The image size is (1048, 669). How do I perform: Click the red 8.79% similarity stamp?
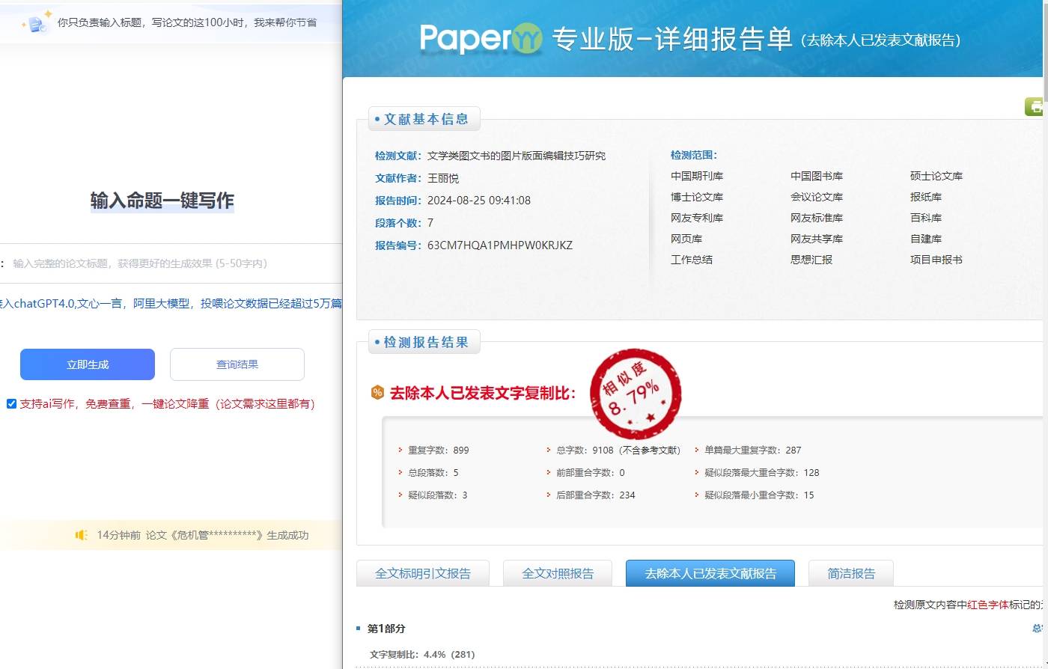point(635,393)
